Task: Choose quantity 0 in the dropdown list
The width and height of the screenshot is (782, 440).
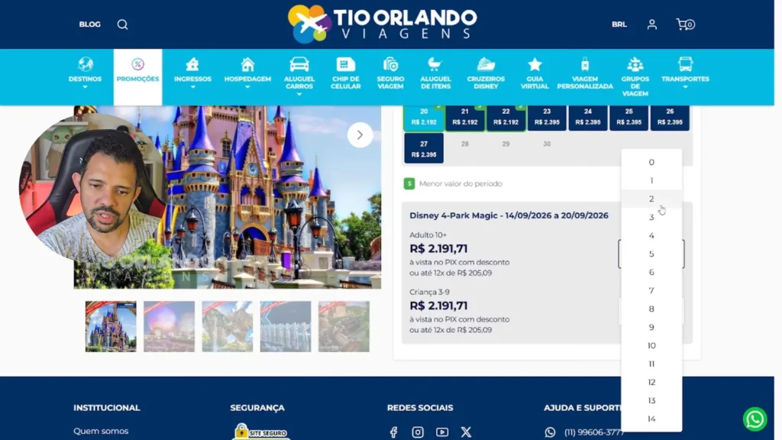Action: 651,162
